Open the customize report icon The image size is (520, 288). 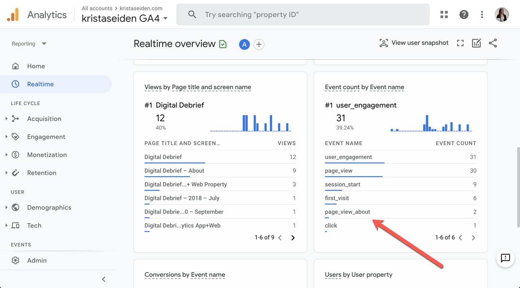pyautogui.click(x=476, y=43)
